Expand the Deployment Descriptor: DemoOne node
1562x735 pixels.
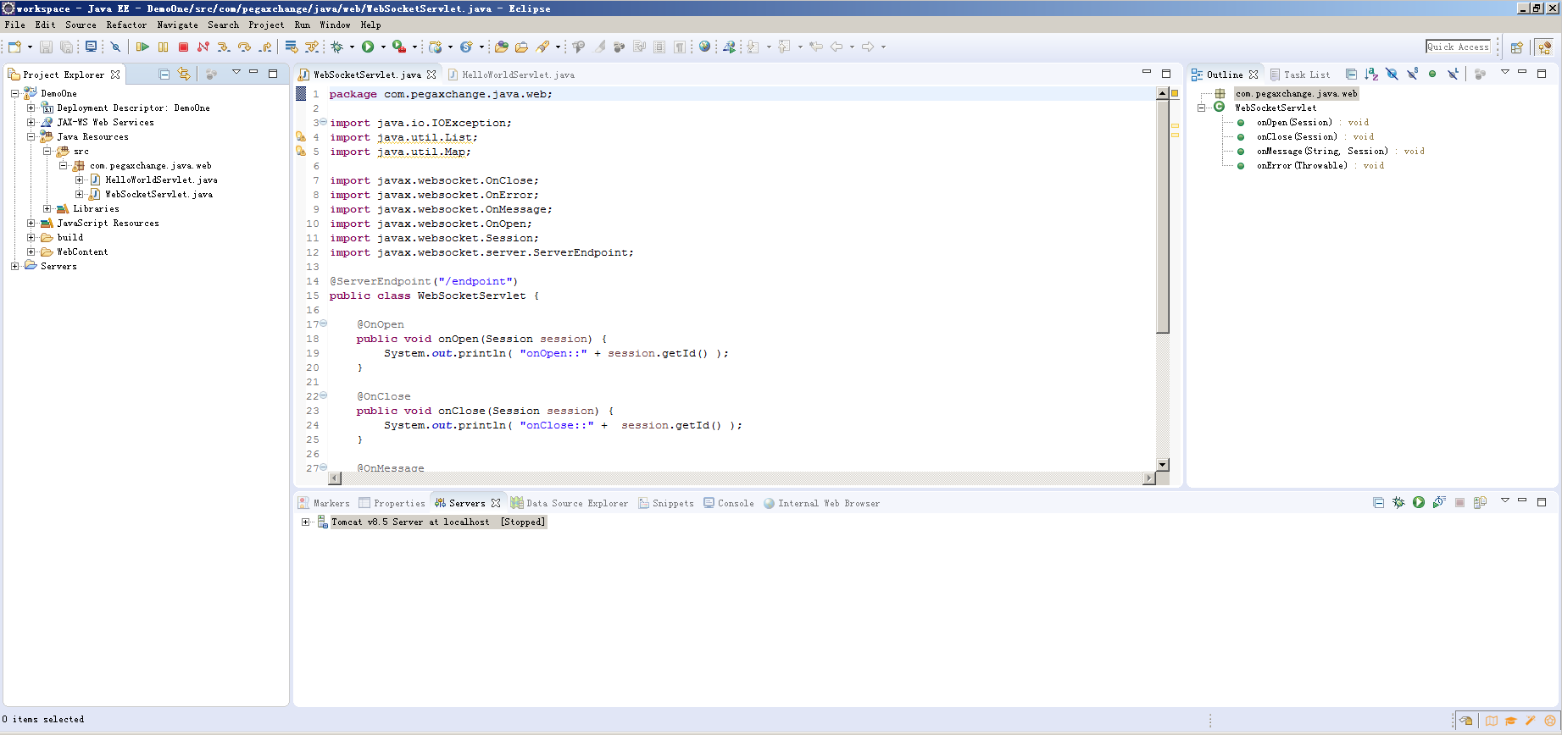[31, 108]
